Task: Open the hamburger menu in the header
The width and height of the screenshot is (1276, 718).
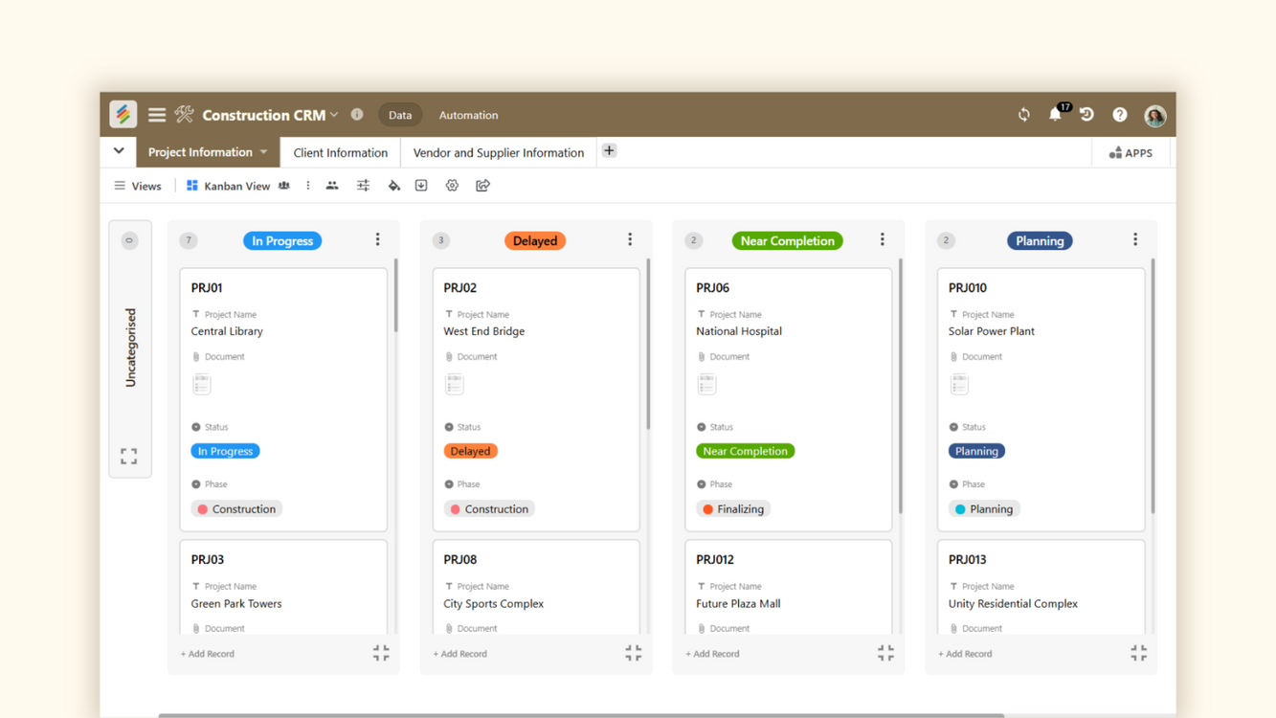Action: click(157, 115)
